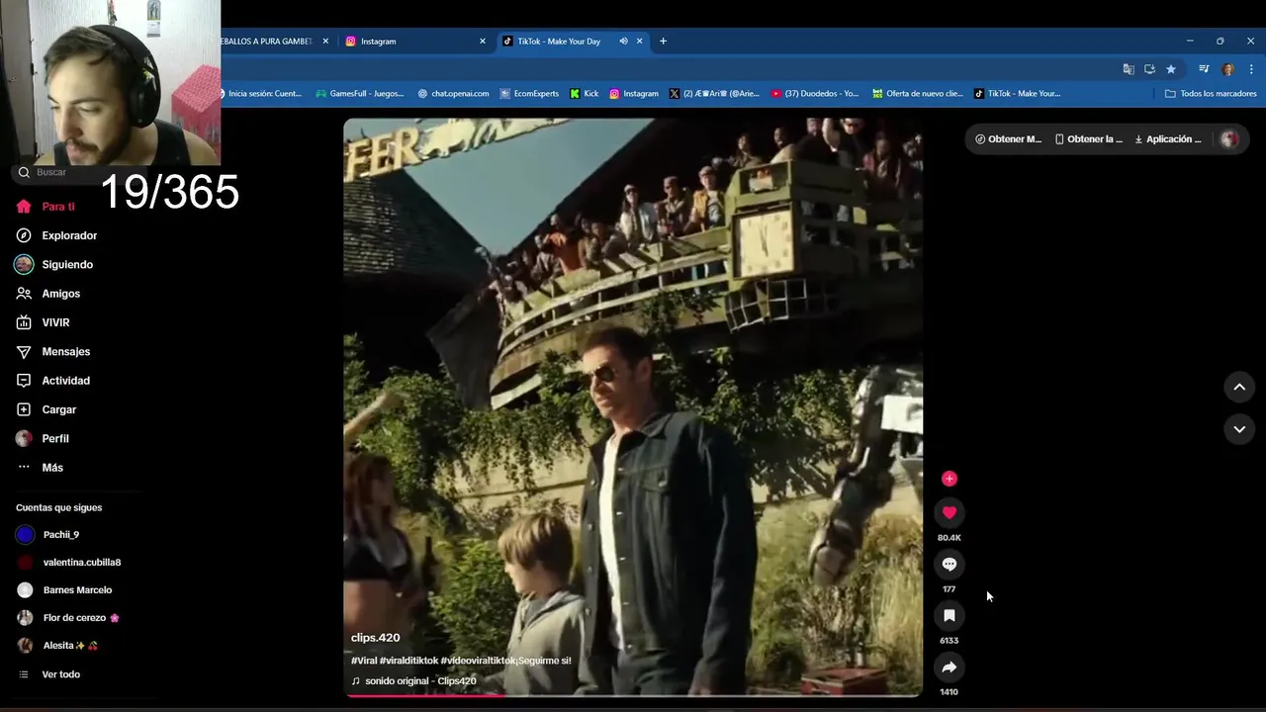Bookmark page with the star icon
The height and width of the screenshot is (712, 1266).
1171,69
